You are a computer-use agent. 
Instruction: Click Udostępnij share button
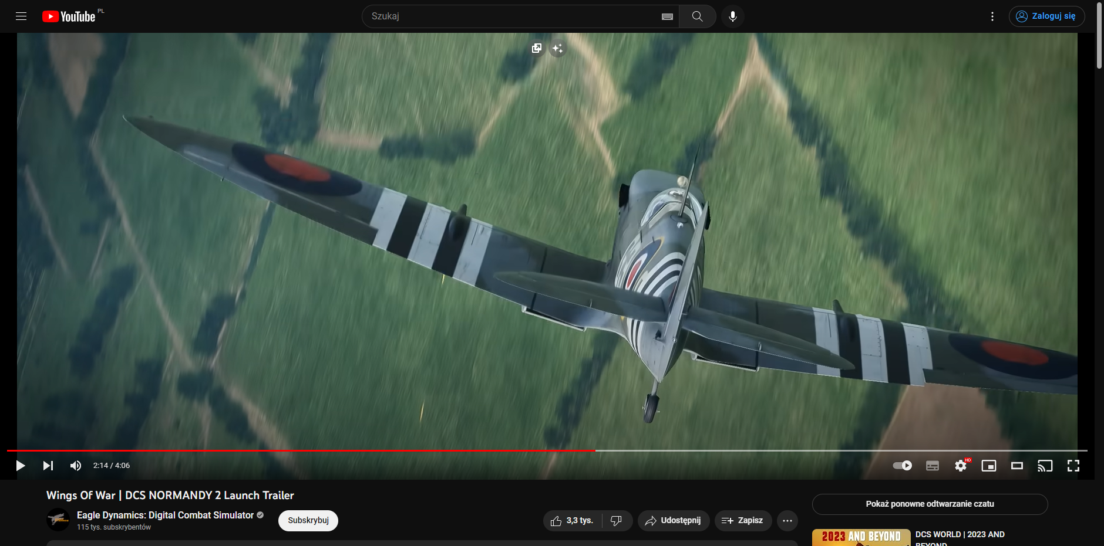click(674, 521)
